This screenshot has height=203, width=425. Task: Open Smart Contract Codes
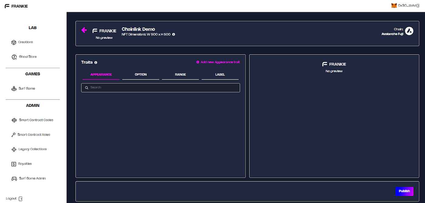pos(36,120)
